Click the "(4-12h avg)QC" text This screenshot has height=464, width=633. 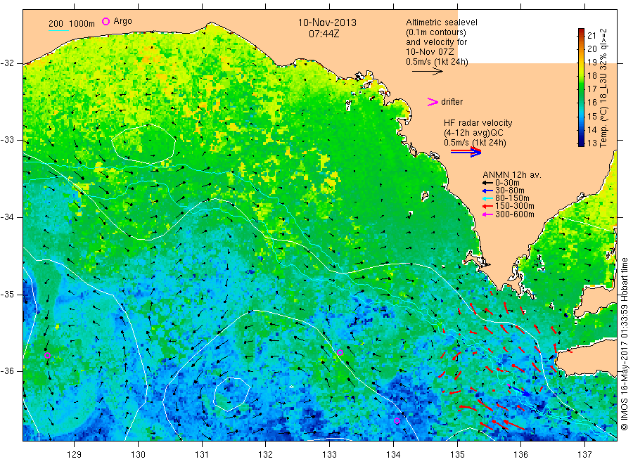(x=473, y=132)
